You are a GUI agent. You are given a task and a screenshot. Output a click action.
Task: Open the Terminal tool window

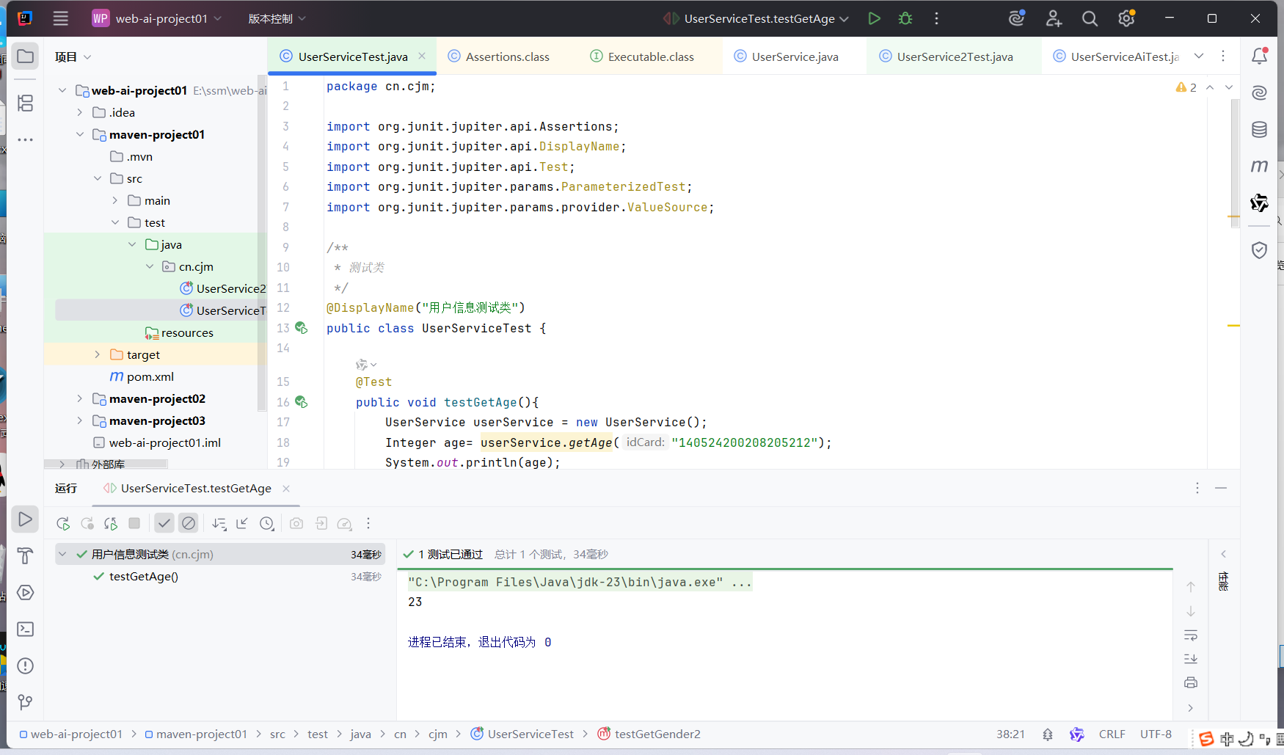click(25, 630)
